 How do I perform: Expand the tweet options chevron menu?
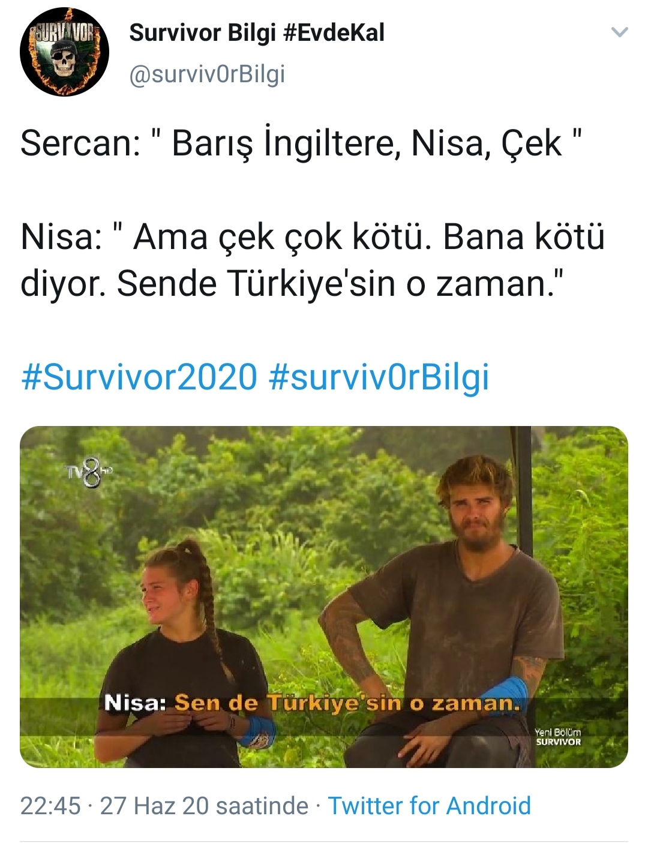619,32
